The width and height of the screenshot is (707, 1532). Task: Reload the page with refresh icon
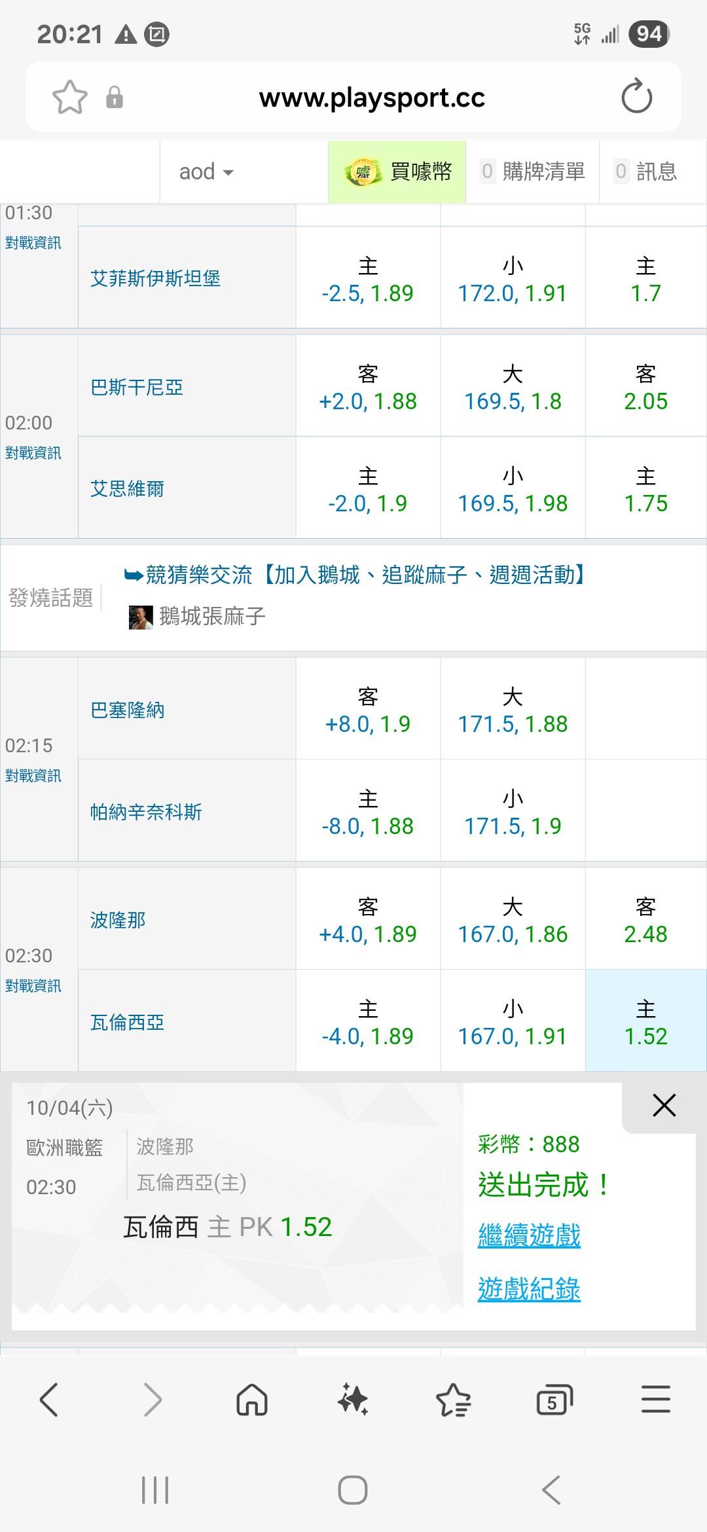pos(636,97)
